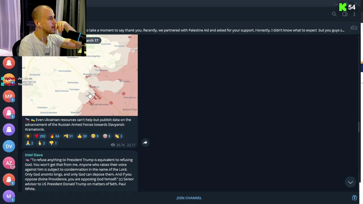Toggle grinning face reaction with 9
The height and width of the screenshot is (204, 363).
point(95,136)
